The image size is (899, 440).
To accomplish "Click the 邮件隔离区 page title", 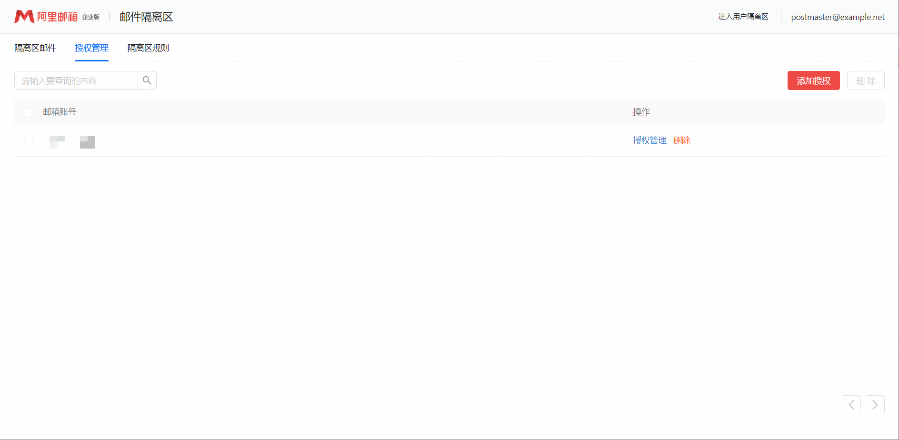I will [x=146, y=17].
